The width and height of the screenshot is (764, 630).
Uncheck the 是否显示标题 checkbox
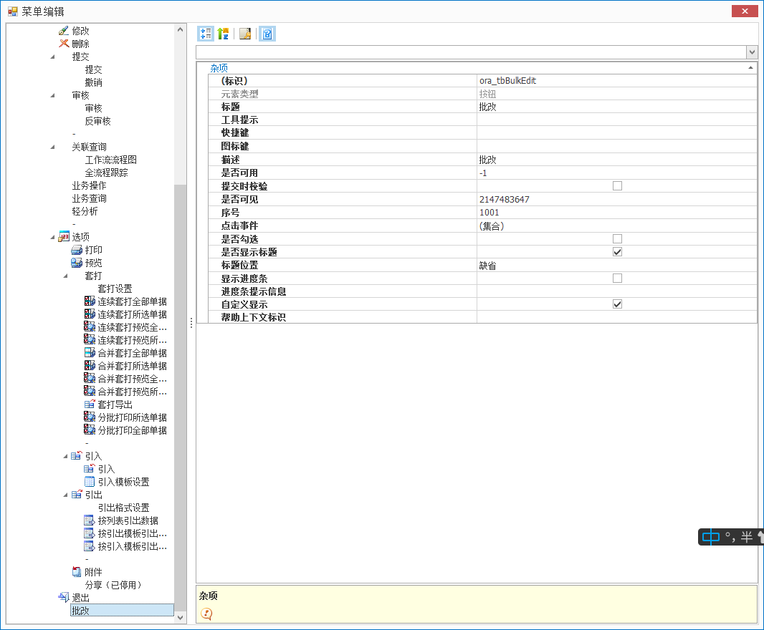coord(617,252)
